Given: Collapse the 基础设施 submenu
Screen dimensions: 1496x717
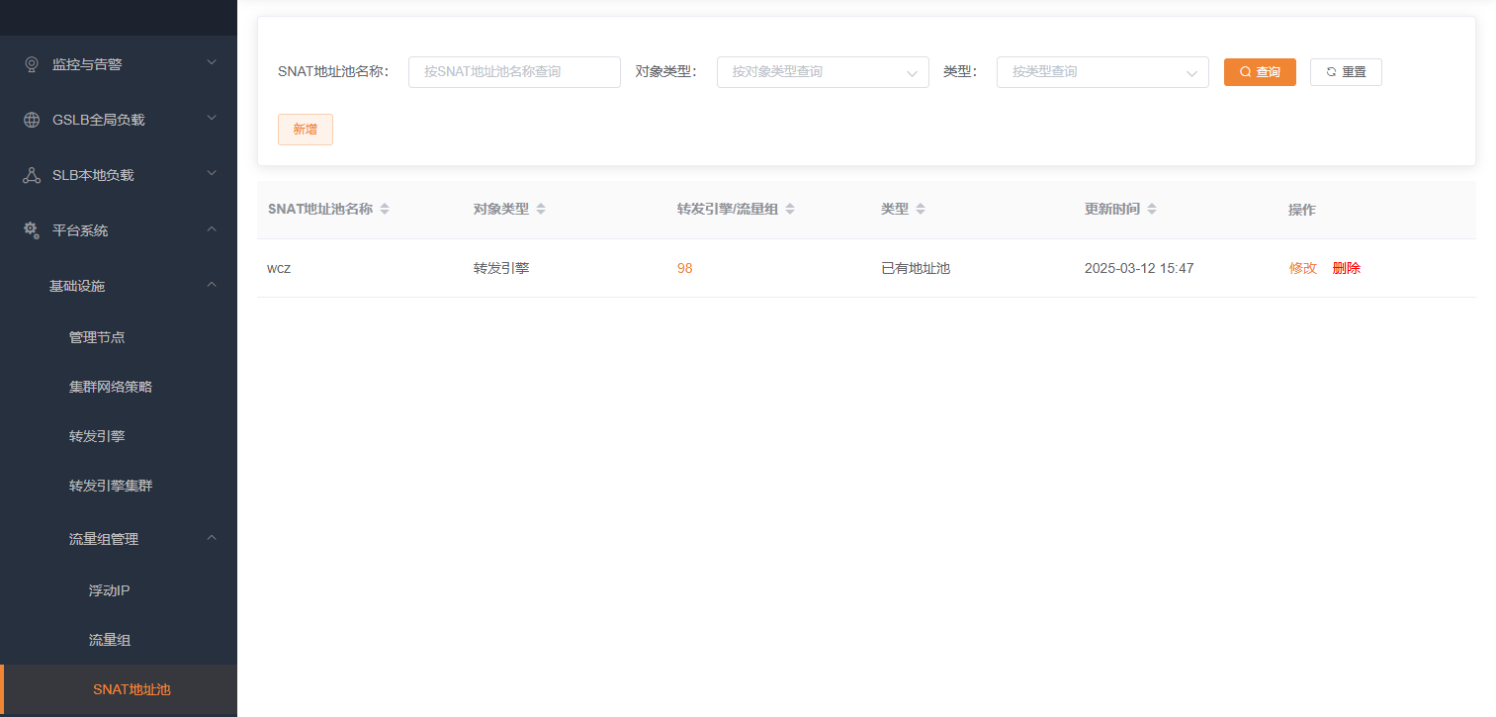Looking at the screenshot, I should pyautogui.click(x=211, y=286).
